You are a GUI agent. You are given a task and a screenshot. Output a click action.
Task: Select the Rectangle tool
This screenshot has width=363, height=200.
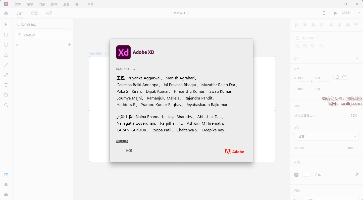point(6,35)
